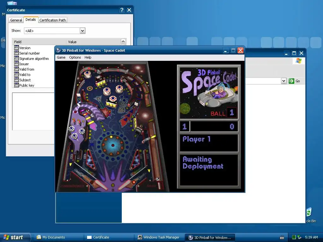Open the Certification Path tab
Image resolution: width=323 pixels, height=242 pixels.
(53, 20)
